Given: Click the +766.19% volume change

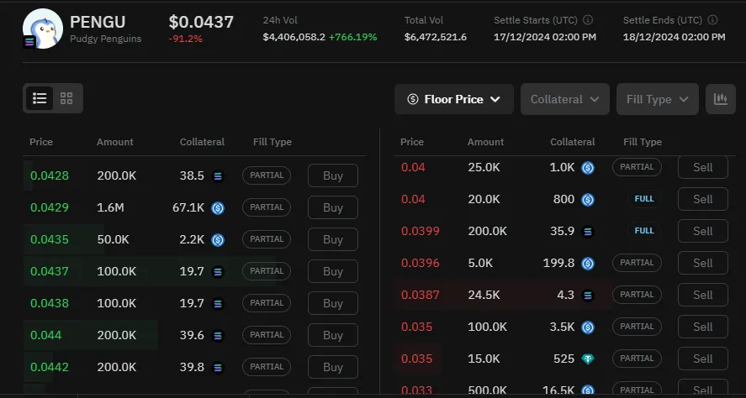Looking at the screenshot, I should click(353, 37).
